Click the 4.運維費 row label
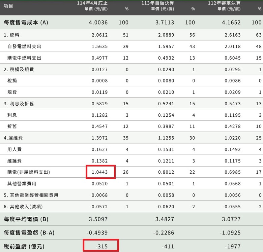Viewport: 263px width, 252px height. point(13,138)
